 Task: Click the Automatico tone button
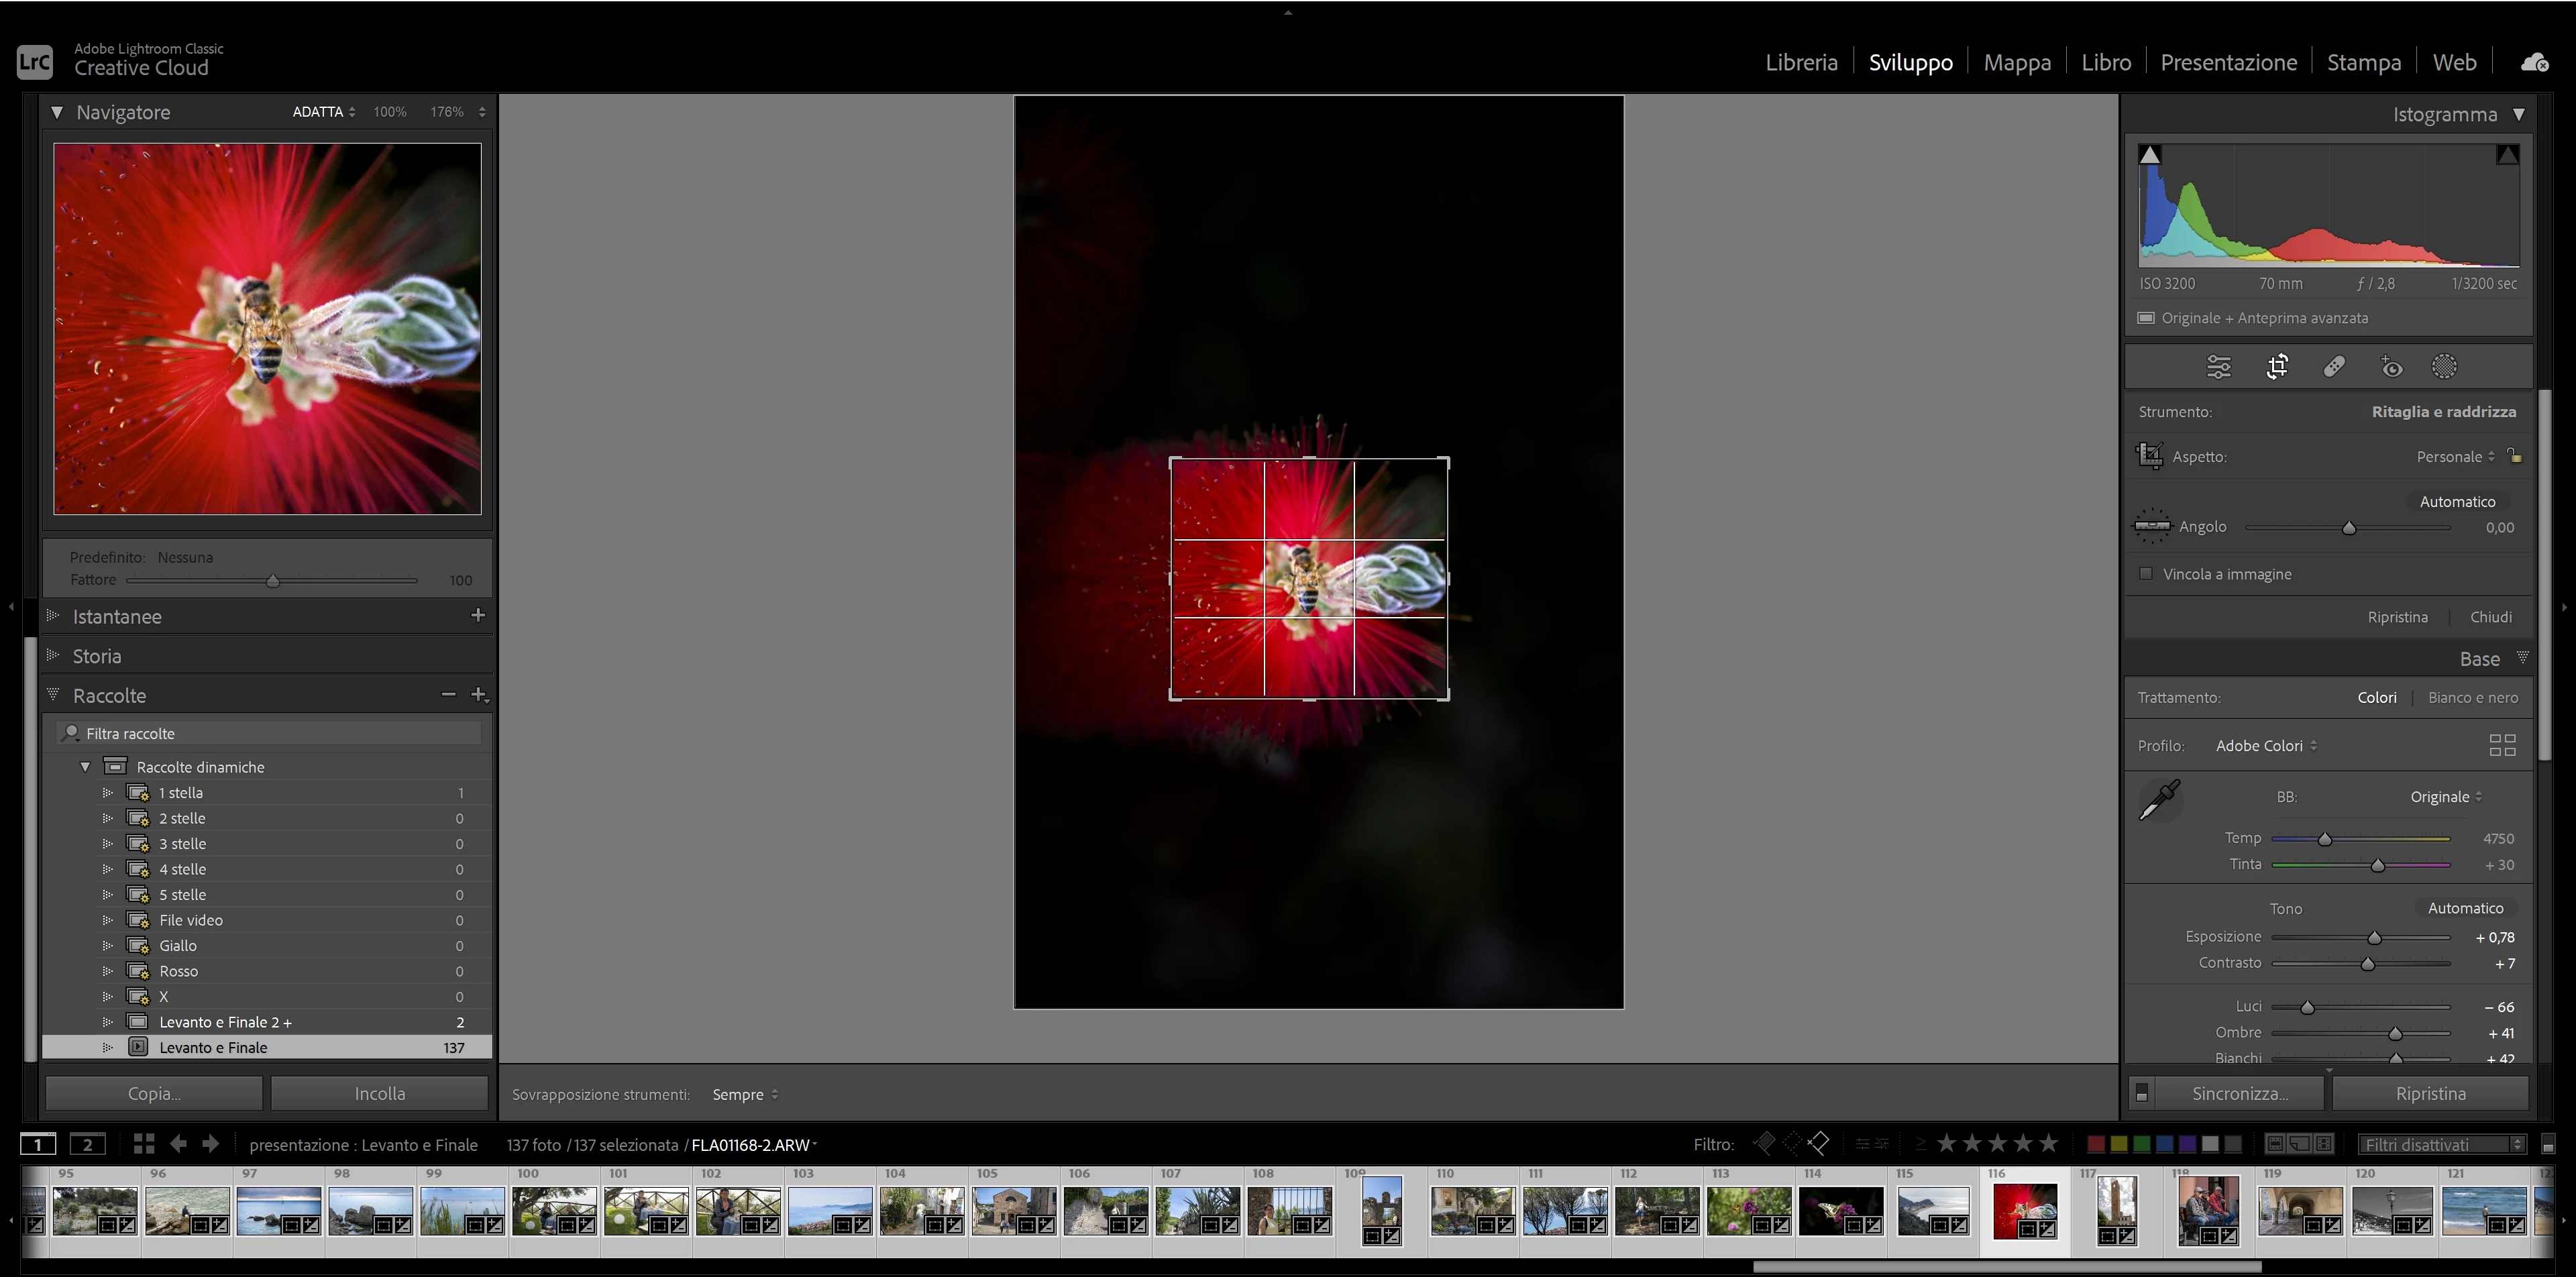(2465, 908)
